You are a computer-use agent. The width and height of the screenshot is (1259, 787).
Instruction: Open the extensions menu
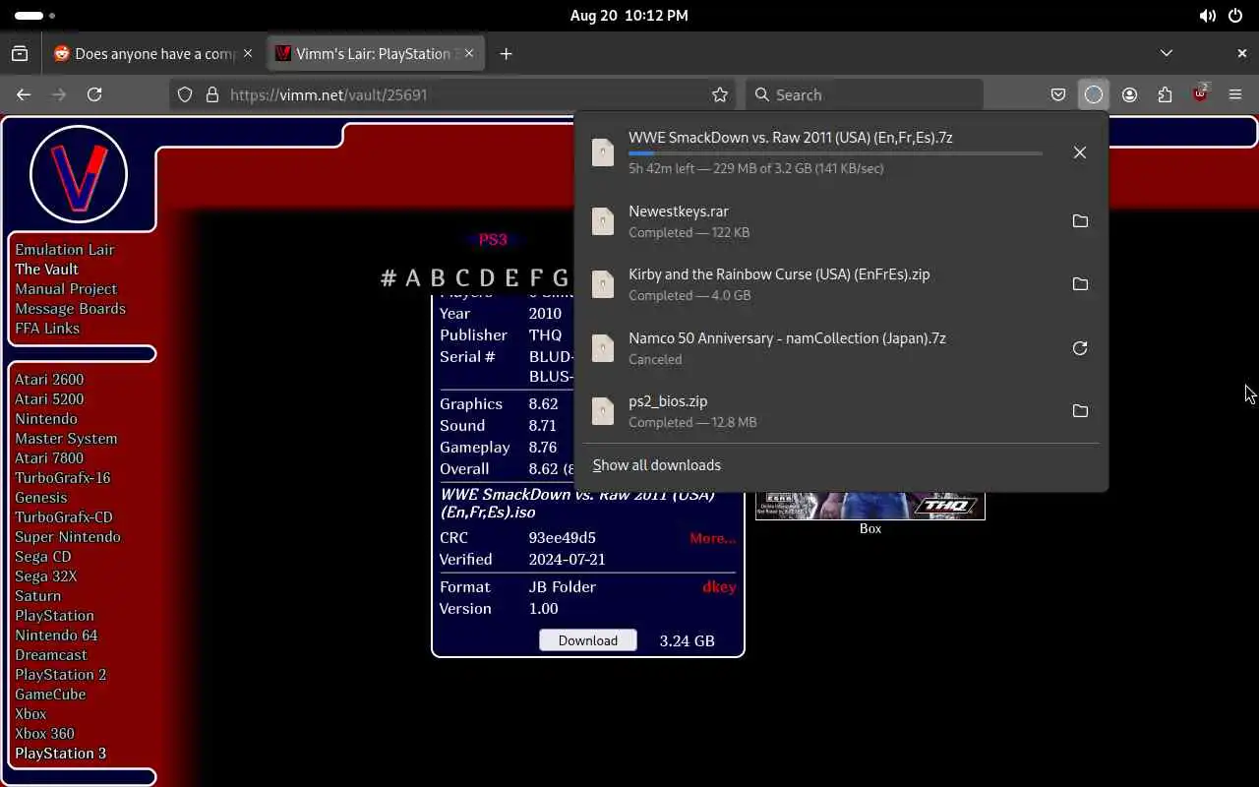coord(1165,94)
